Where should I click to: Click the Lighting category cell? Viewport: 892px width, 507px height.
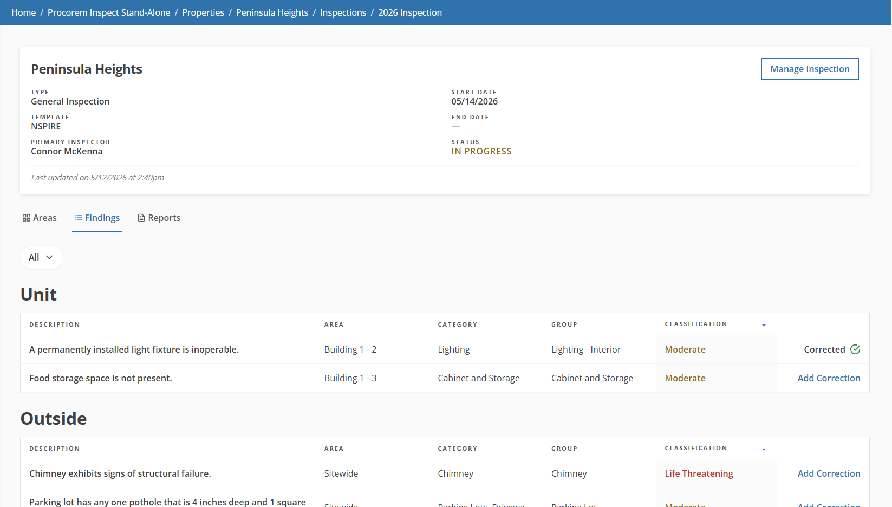pos(454,349)
